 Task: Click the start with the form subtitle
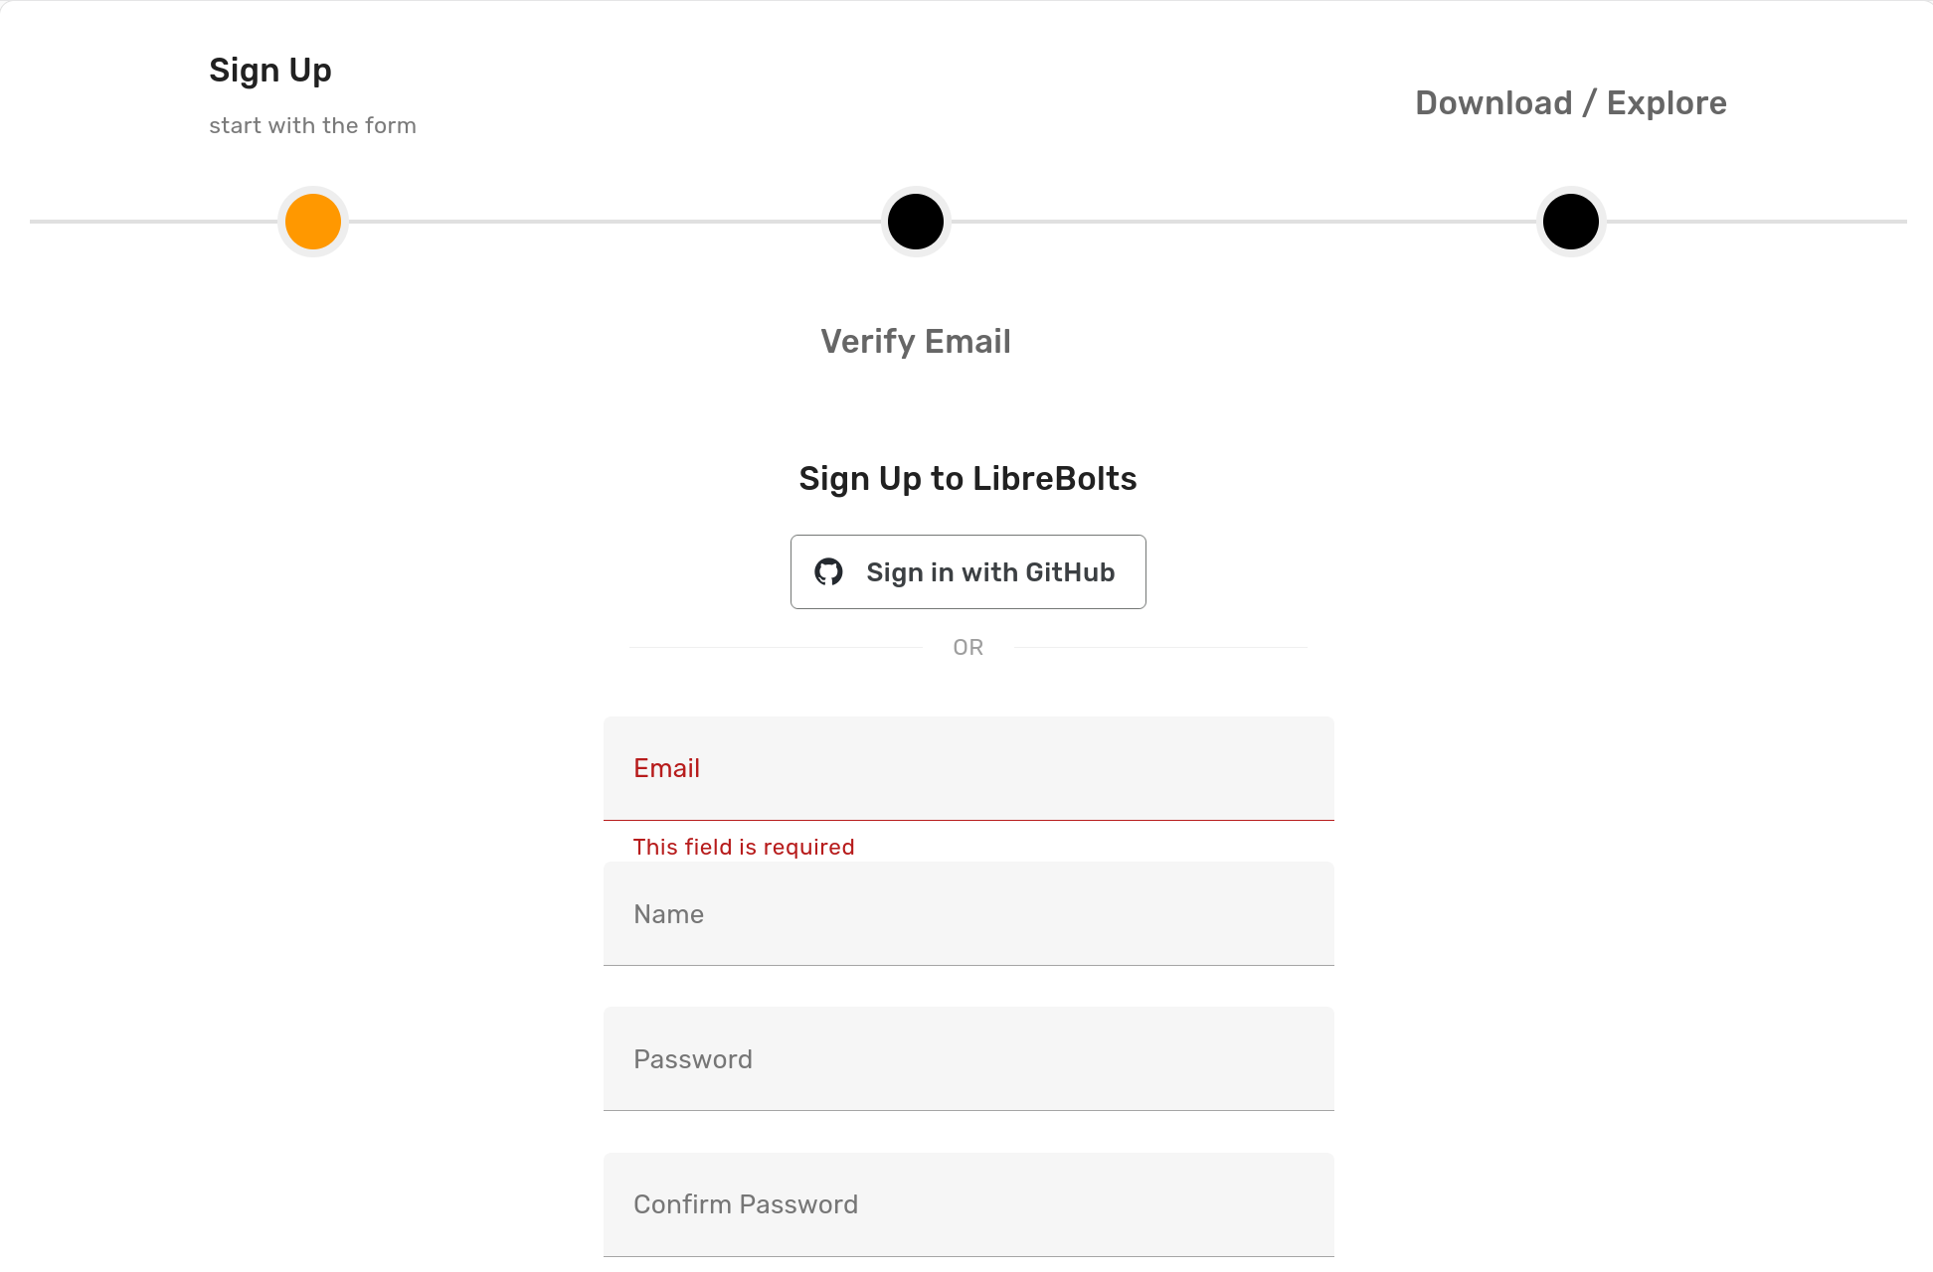click(x=312, y=125)
